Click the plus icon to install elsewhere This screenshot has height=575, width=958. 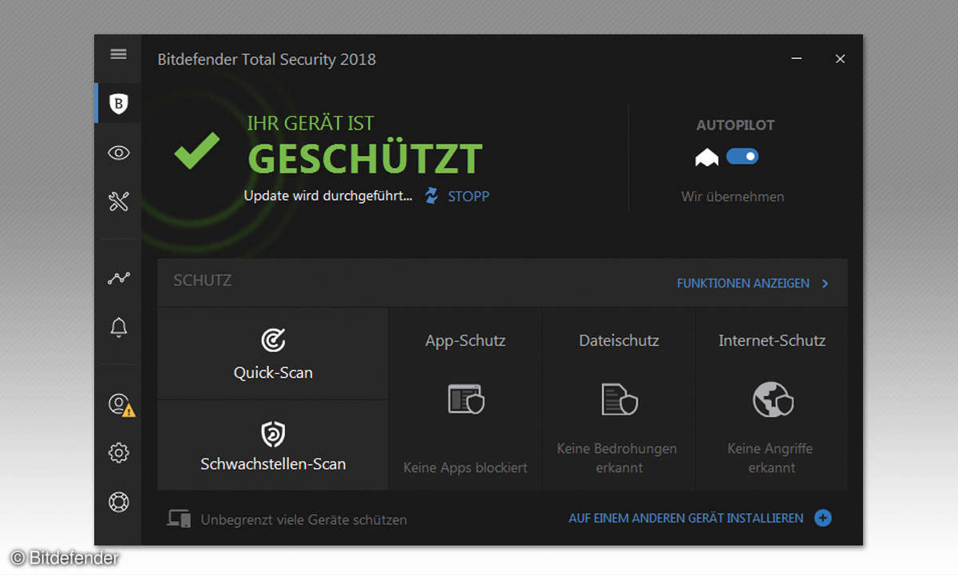(x=823, y=518)
